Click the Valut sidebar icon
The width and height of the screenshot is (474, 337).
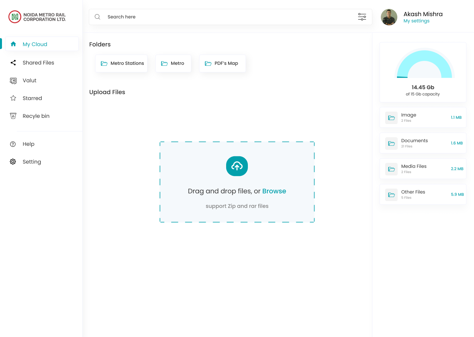(x=13, y=81)
